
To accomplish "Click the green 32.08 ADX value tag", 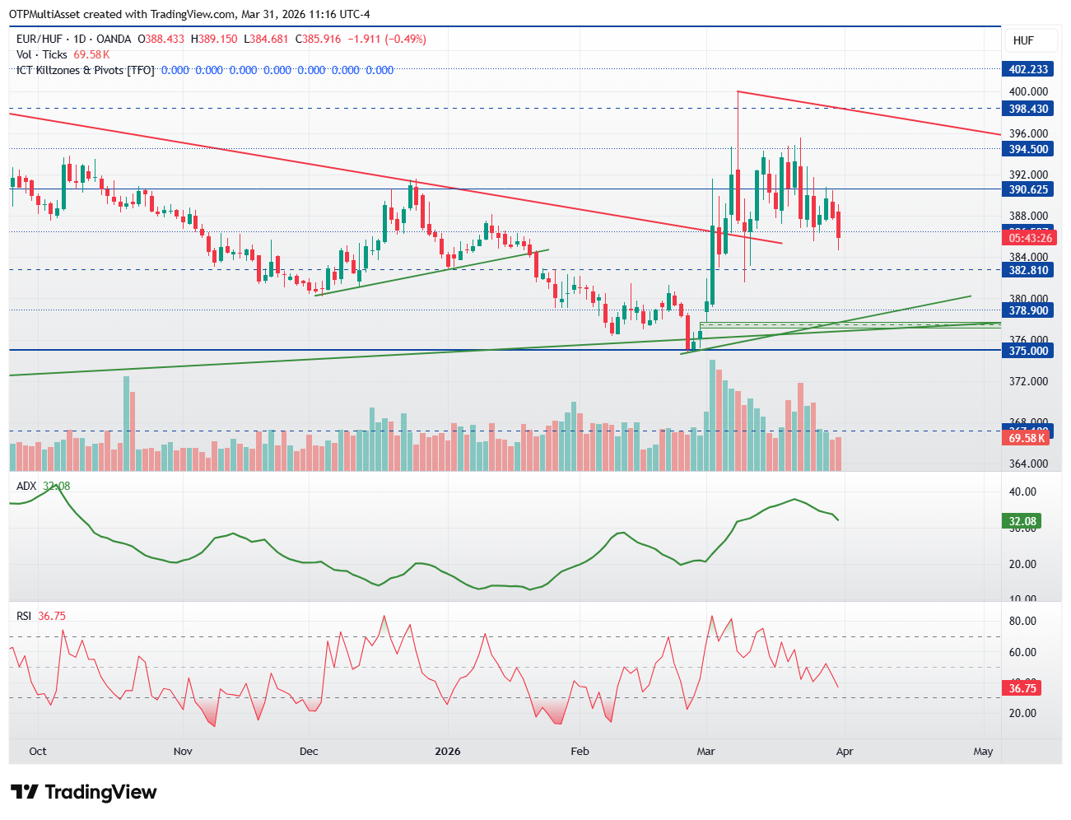I will click(1022, 521).
